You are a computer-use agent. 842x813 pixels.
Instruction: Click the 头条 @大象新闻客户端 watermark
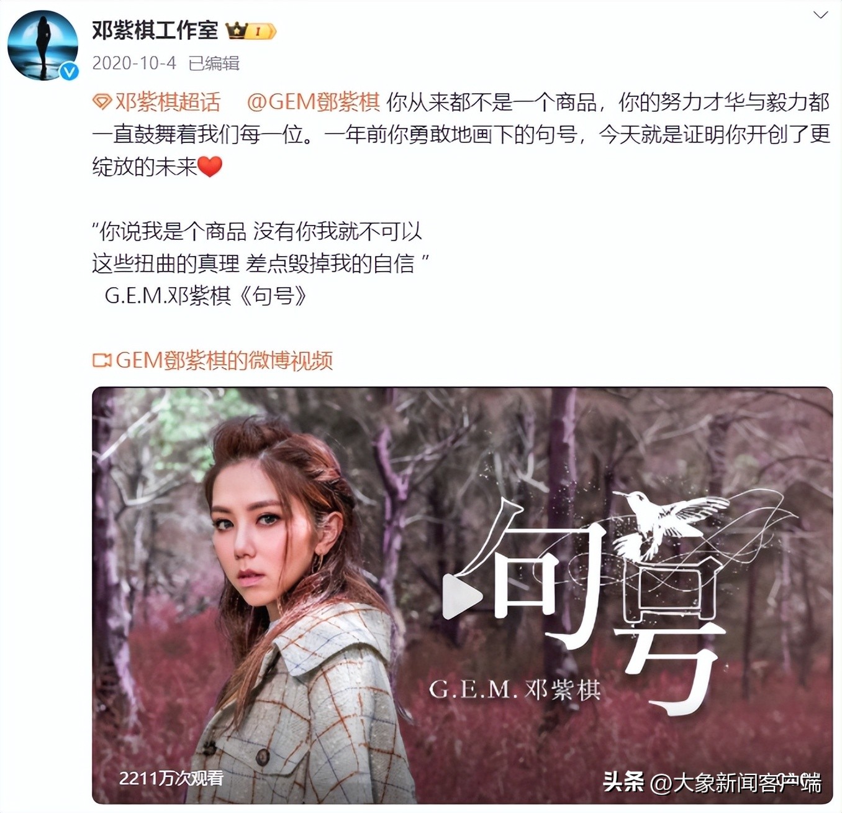pos(712,782)
